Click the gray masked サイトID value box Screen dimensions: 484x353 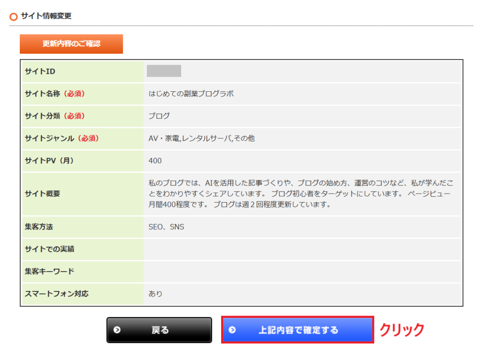point(164,71)
